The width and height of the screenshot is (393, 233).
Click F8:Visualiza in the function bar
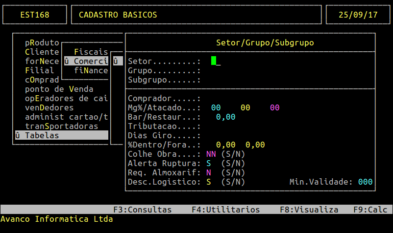309,210
